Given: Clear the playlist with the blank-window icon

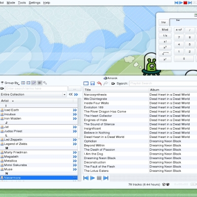Looking at the screenshot, I should [86, 83].
